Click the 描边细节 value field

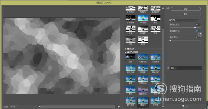pyautogui.click(x=198, y=31)
